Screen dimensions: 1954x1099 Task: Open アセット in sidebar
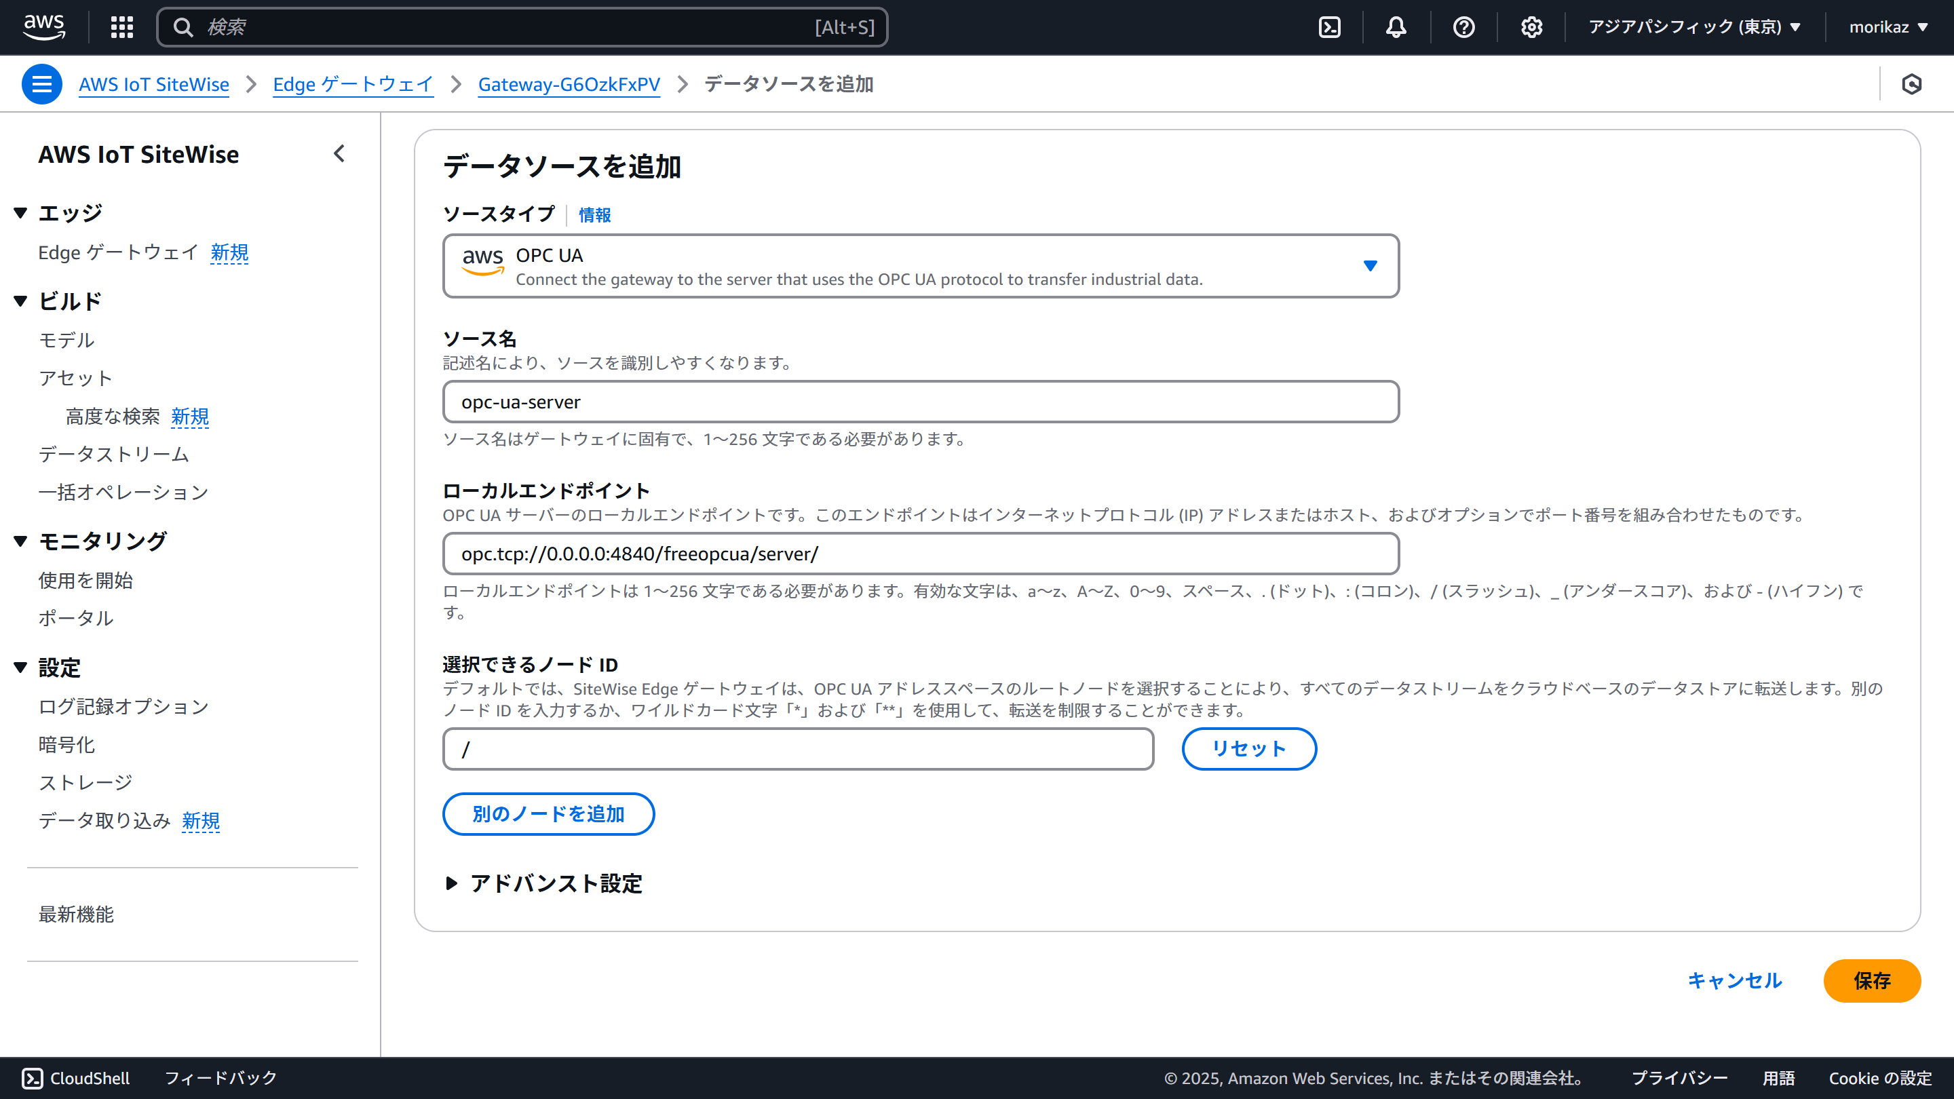pos(76,378)
